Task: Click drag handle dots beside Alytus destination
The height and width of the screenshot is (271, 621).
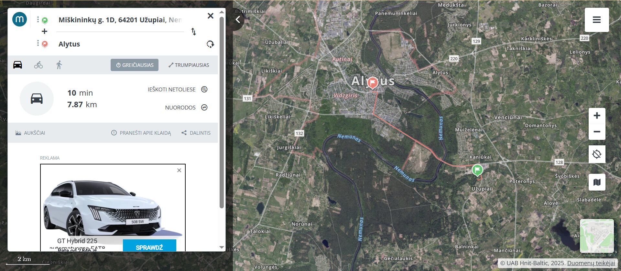Action: [38, 43]
